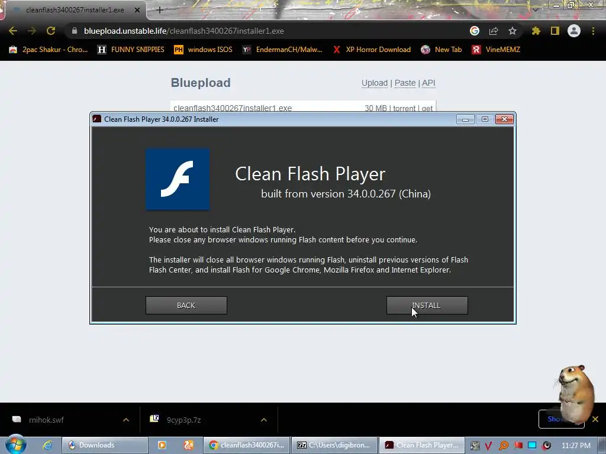Expand options chevron for rnihok.swf download
This screenshot has height=454, width=606.
[x=126, y=420]
